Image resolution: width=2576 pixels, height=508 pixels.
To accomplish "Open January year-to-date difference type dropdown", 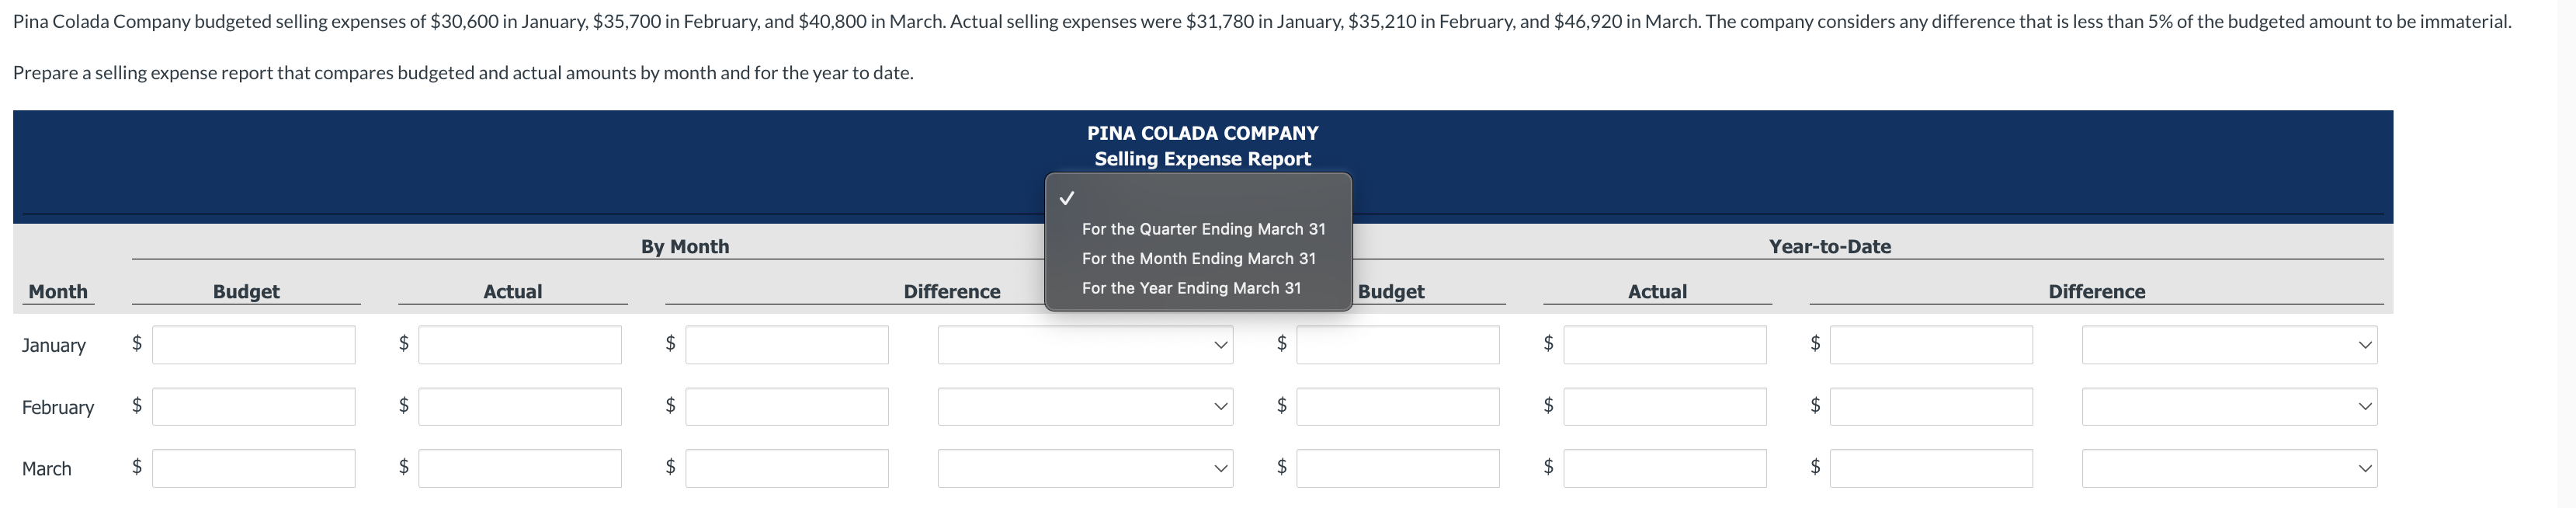I will [2229, 345].
